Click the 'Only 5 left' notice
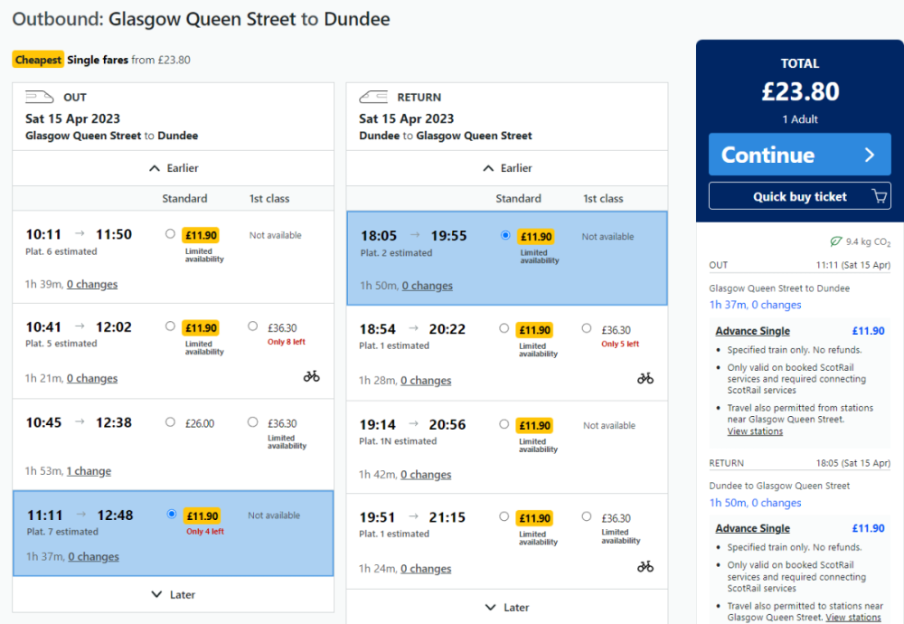The height and width of the screenshot is (624, 904). (x=620, y=344)
